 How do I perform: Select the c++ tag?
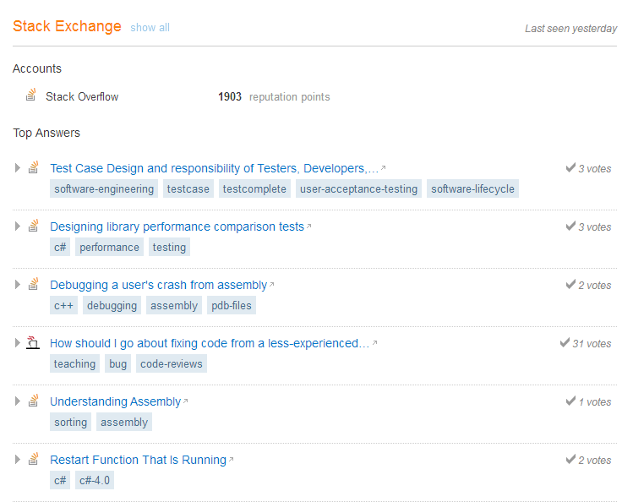pyautogui.click(x=63, y=305)
